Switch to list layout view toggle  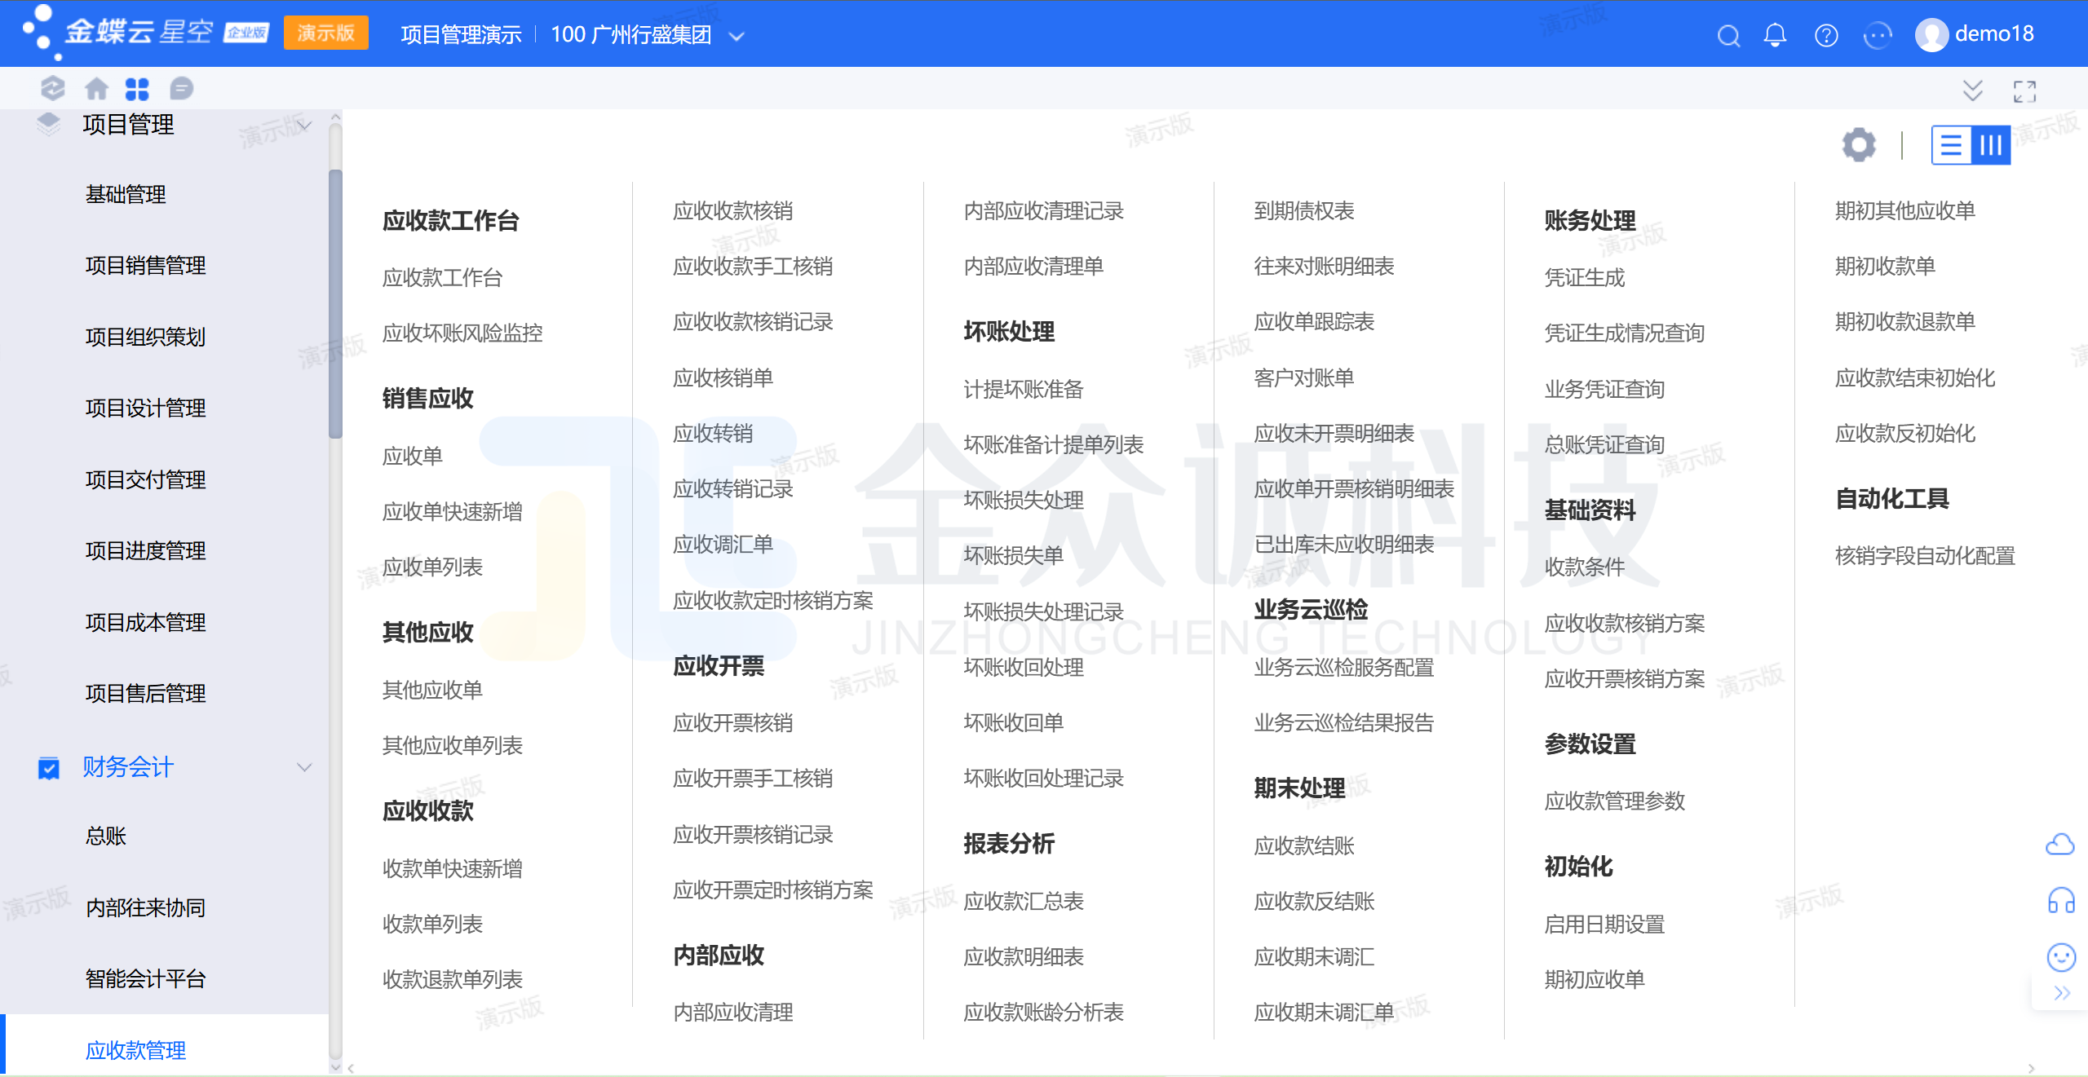point(1951,145)
